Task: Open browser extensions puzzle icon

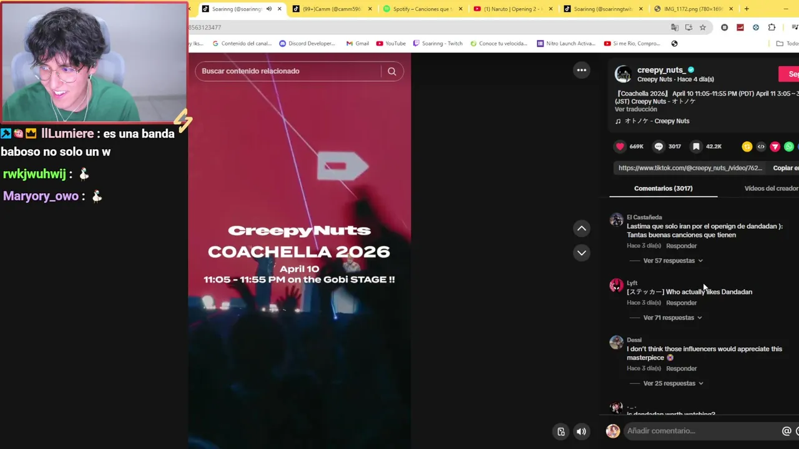Action: [772, 27]
